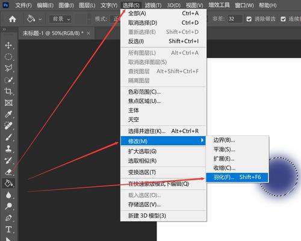Select the Eraser tool

pos(8,172)
